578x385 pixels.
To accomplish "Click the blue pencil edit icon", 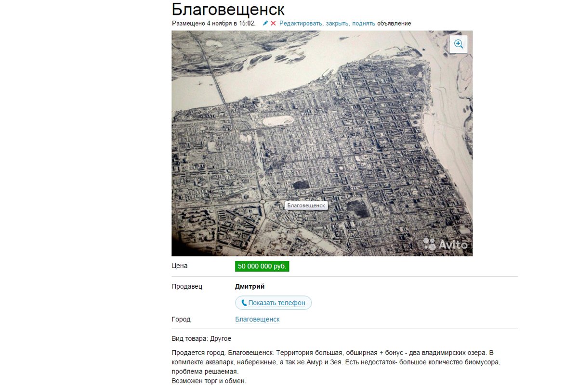I will (x=265, y=23).
